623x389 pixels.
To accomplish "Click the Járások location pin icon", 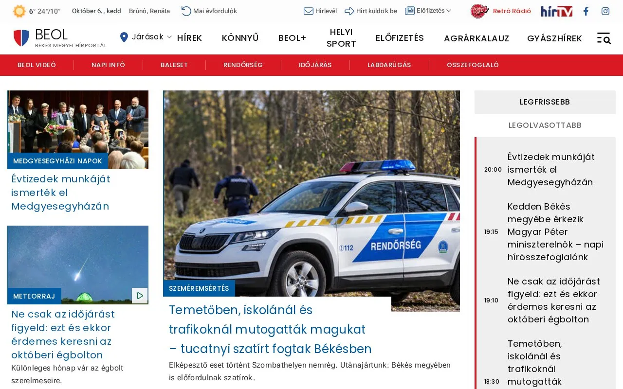I will (x=124, y=37).
